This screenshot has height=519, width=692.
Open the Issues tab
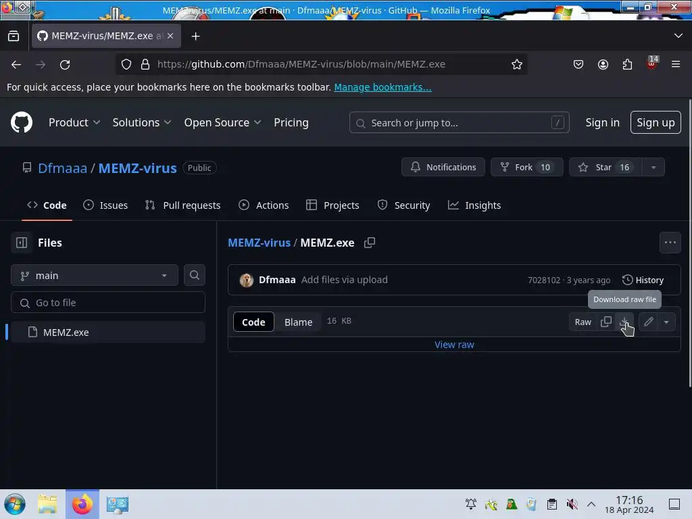tap(105, 205)
